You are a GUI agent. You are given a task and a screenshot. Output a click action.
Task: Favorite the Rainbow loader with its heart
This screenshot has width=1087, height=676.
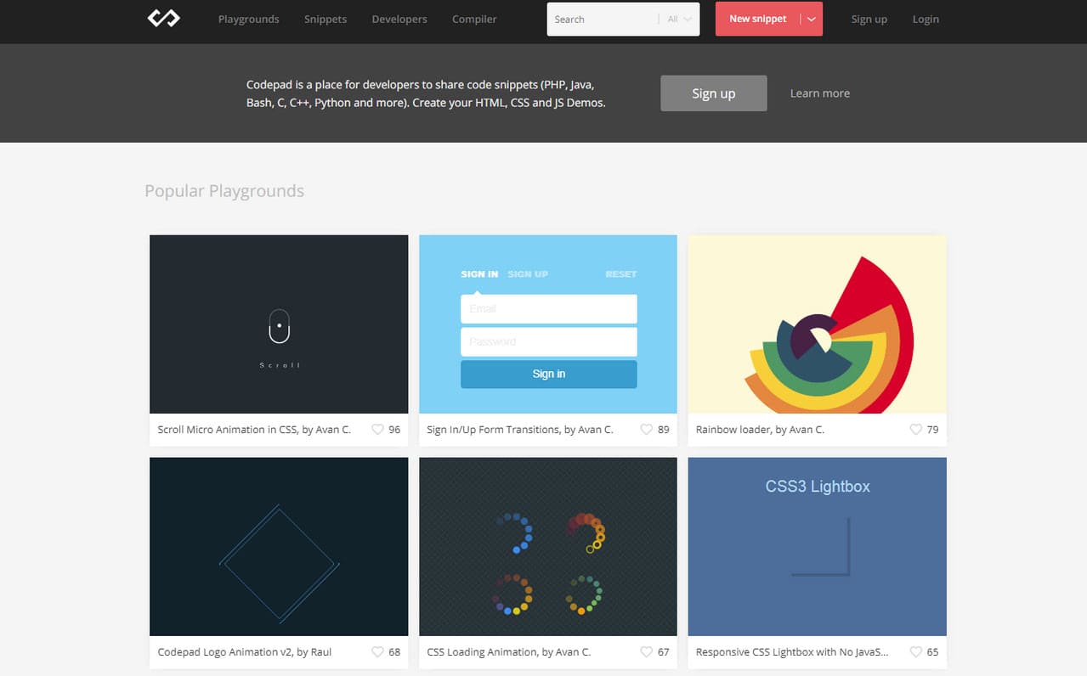(x=915, y=430)
